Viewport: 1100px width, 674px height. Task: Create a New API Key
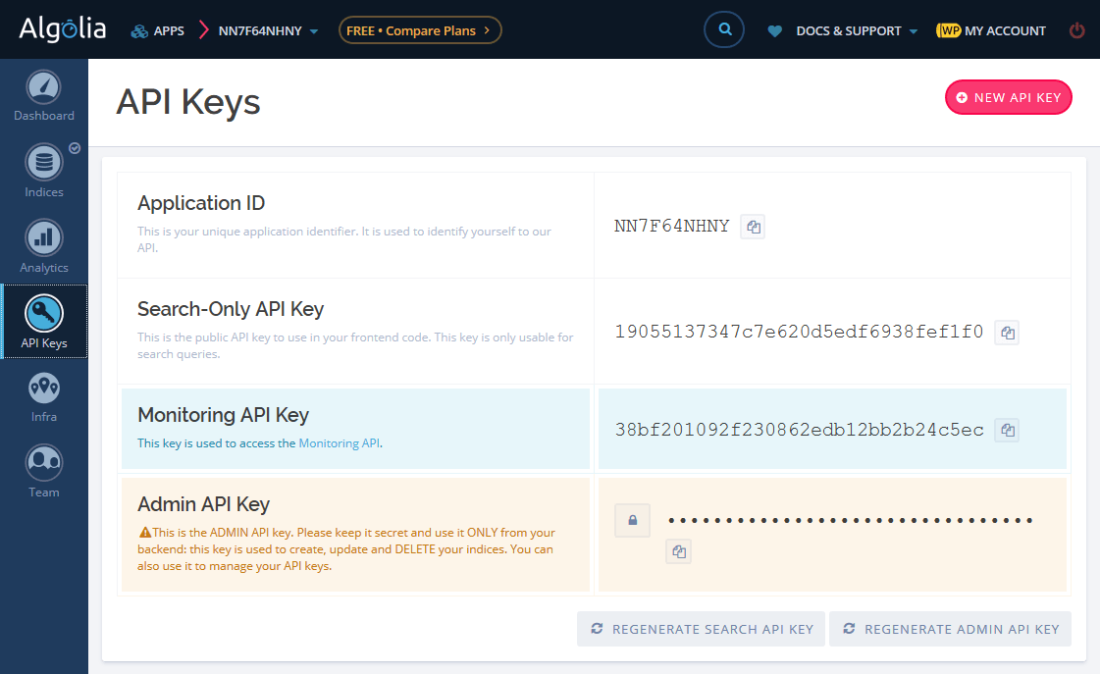click(1008, 97)
